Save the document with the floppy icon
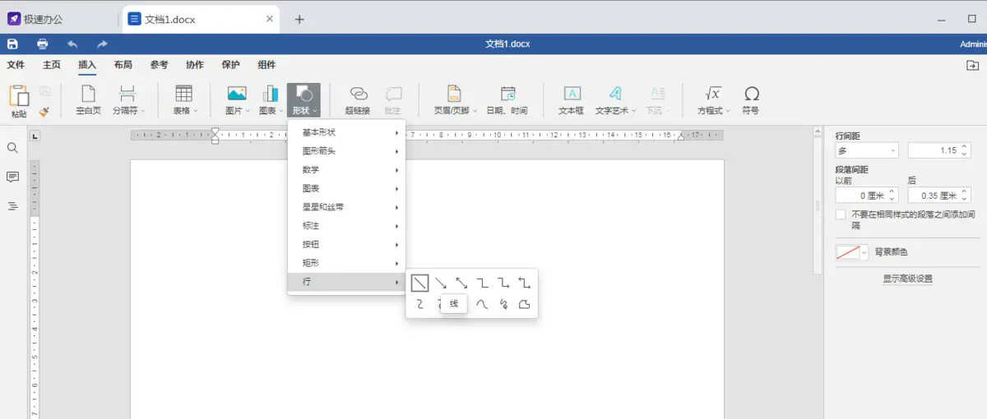This screenshot has width=987, height=419. click(12, 44)
